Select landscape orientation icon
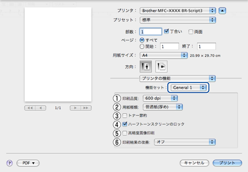 162,66
